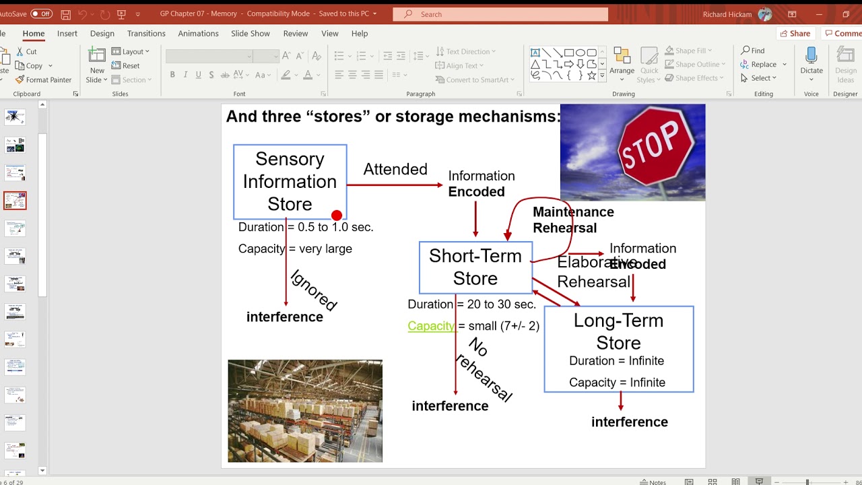Click the Copy button
862x485 pixels.
(30, 65)
